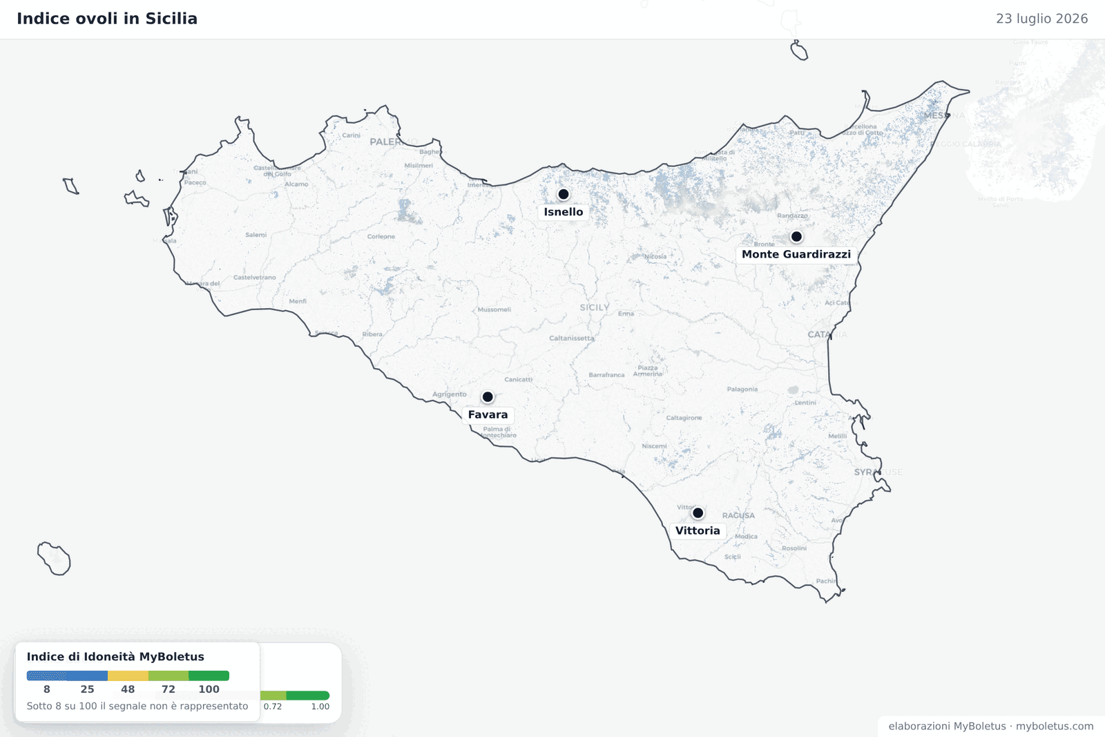
Task: Click the light green legend bar segment
Action: click(x=169, y=676)
